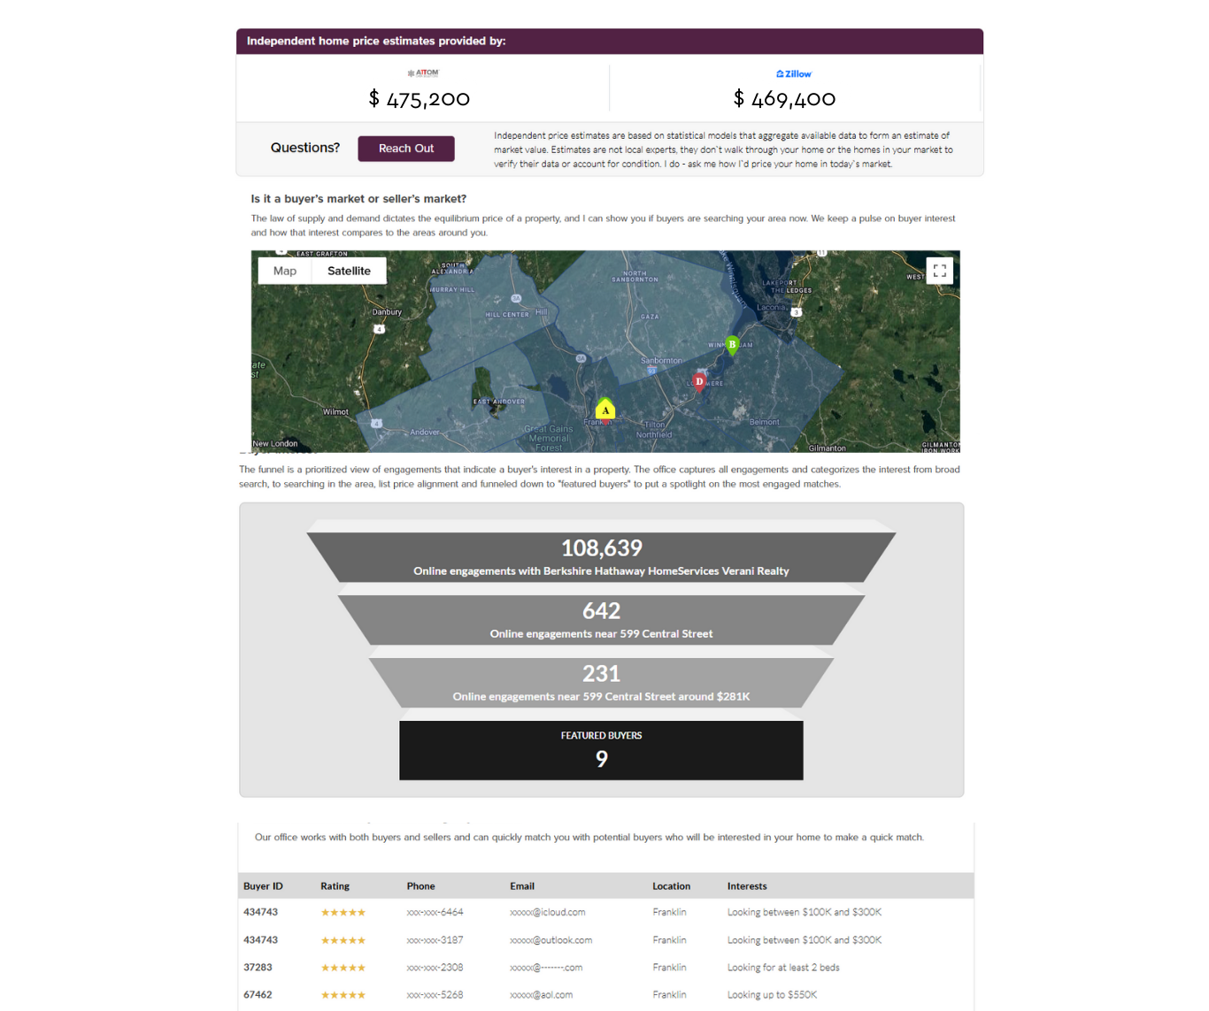Viewport: 1209px width, 1011px height.
Task: Click the aol.com email cell
Action: 542,995
